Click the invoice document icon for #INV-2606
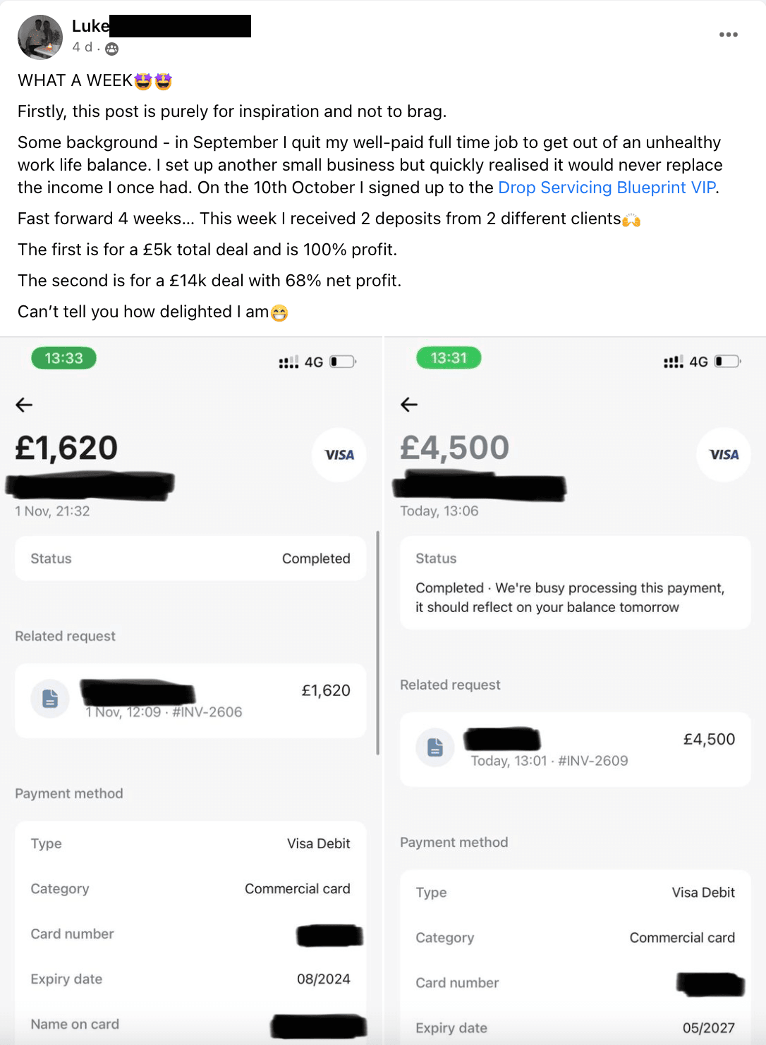Screen dimensions: 766x1045 [50, 699]
